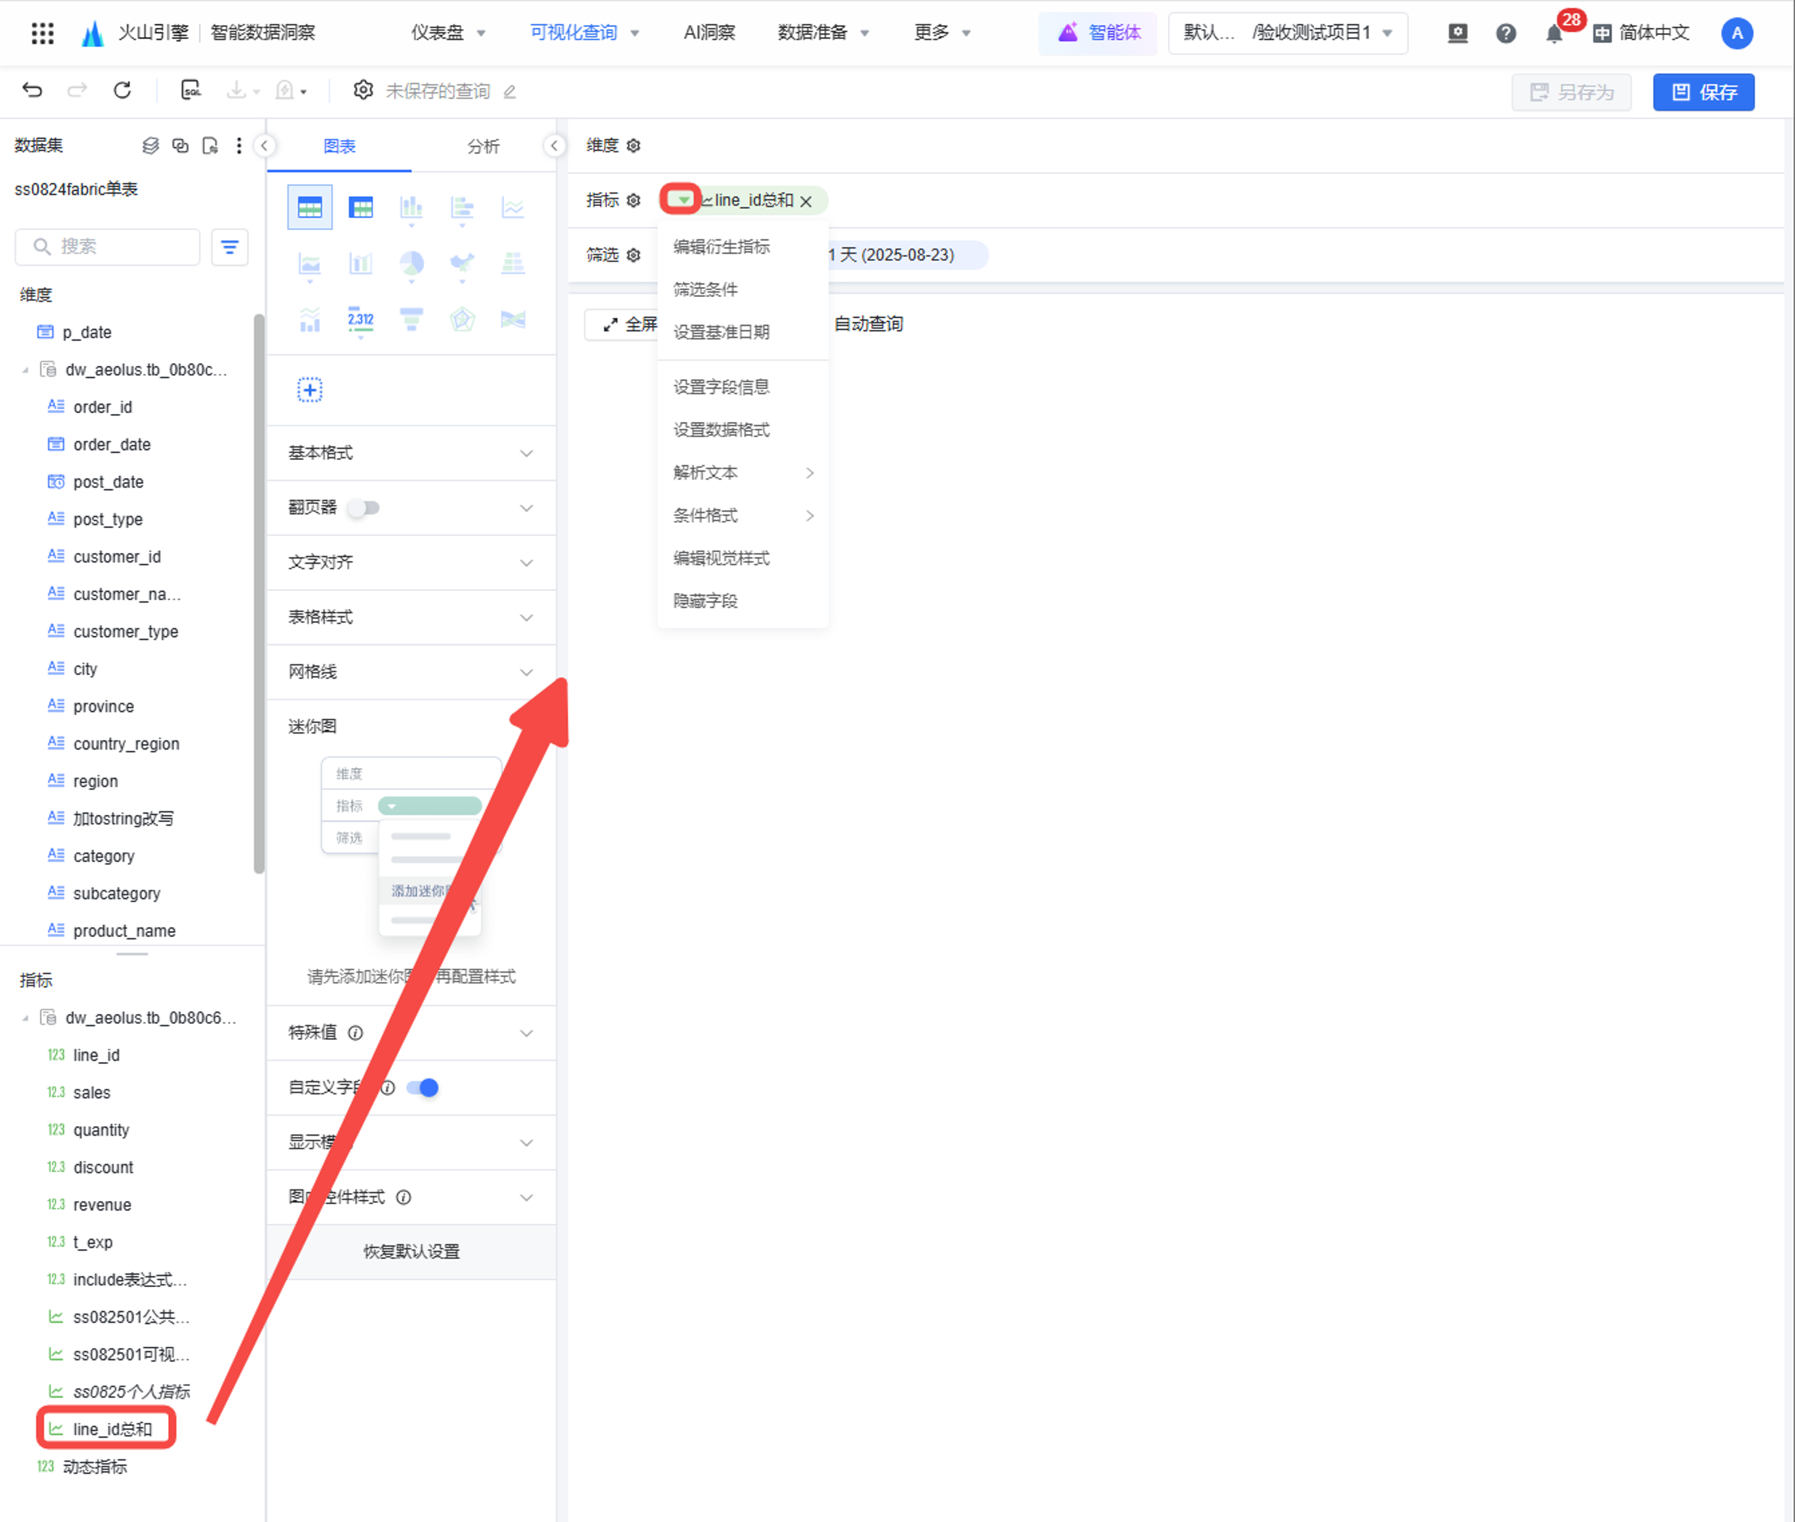Click 恢复默认设置 button
Image resolution: width=1795 pixels, height=1522 pixels.
tap(411, 1251)
